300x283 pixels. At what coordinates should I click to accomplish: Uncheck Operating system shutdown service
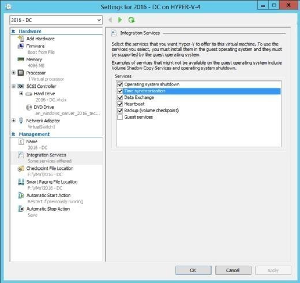120,84
